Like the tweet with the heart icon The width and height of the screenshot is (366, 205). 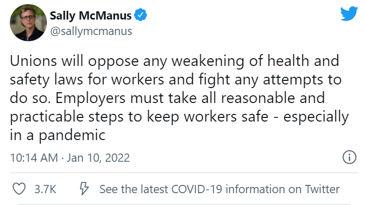coord(19,189)
